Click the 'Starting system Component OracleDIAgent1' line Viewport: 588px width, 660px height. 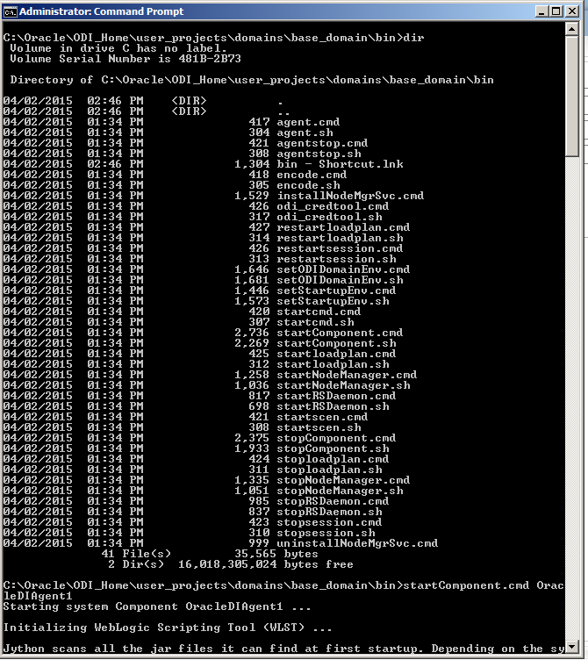(x=157, y=606)
